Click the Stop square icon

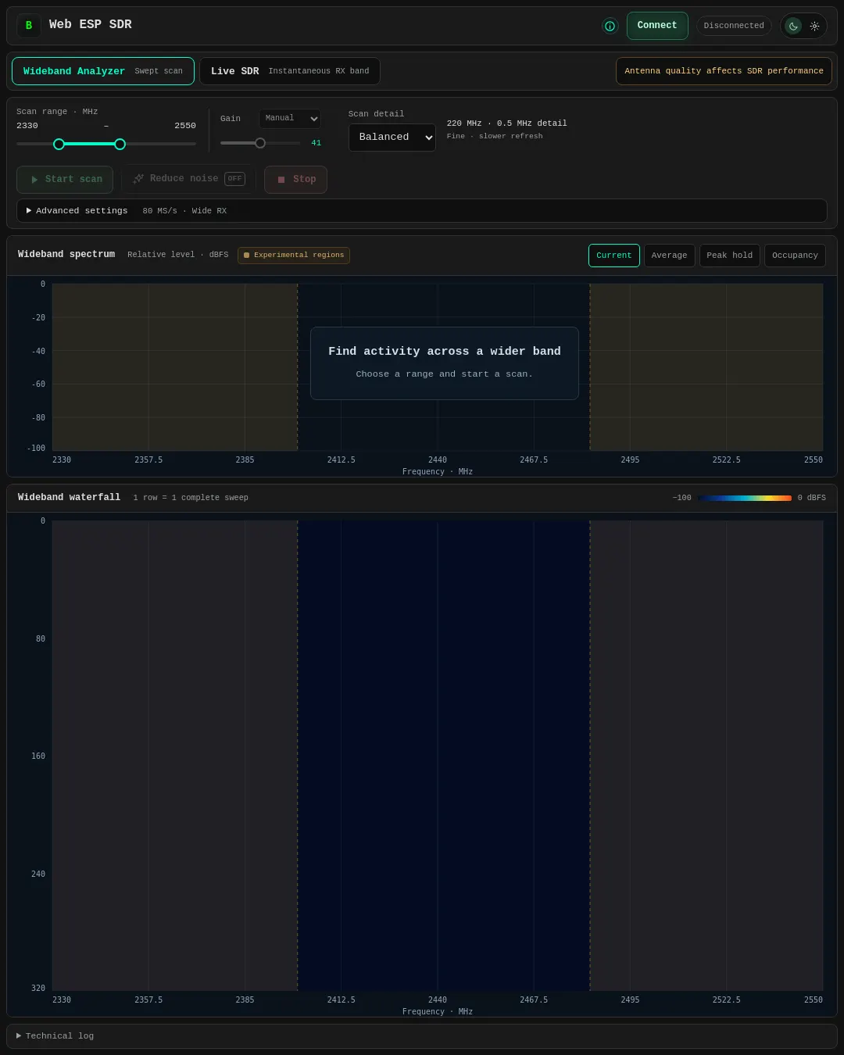tap(281, 180)
